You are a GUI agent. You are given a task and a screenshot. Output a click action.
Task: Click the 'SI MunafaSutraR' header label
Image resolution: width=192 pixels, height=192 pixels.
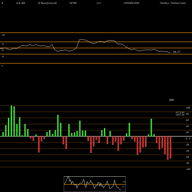pos(47,3)
